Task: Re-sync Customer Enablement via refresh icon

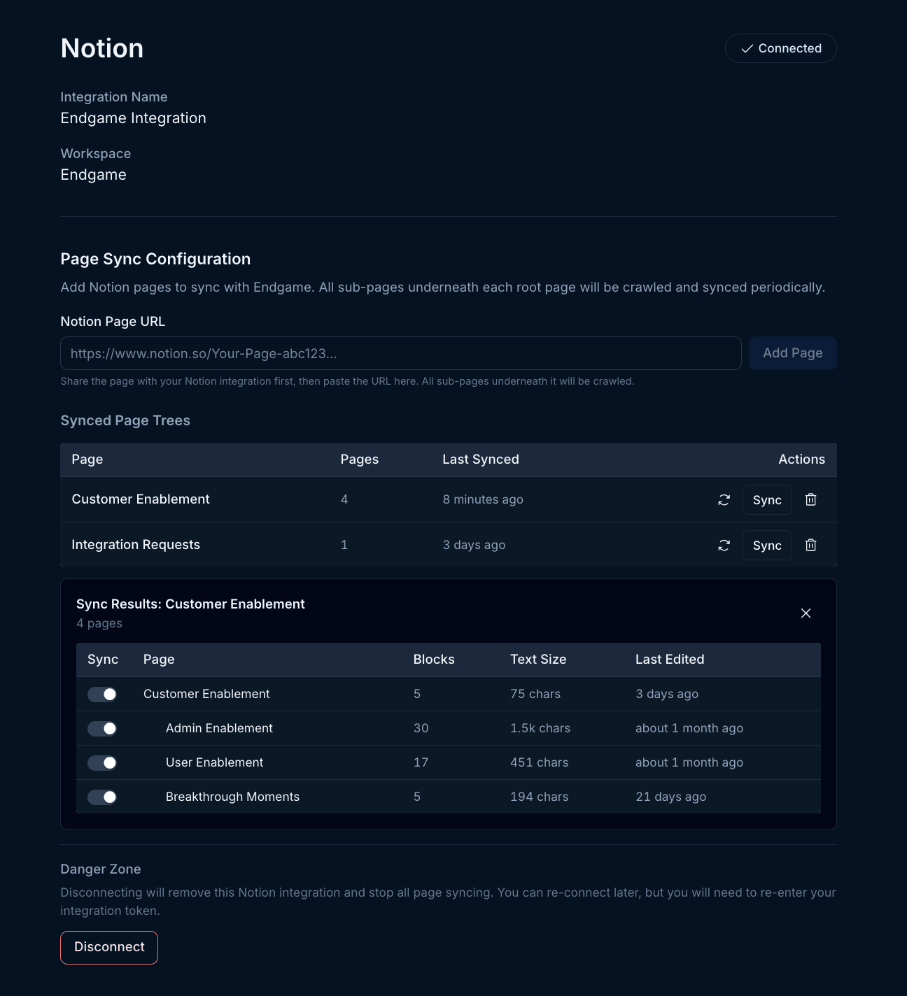Action: 724,499
